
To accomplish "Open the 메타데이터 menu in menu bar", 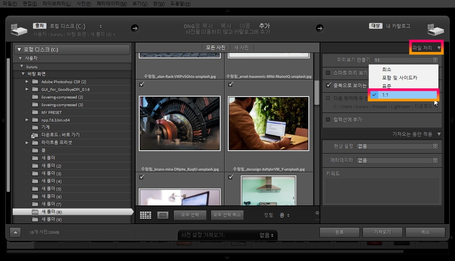I will click(x=112, y=4).
